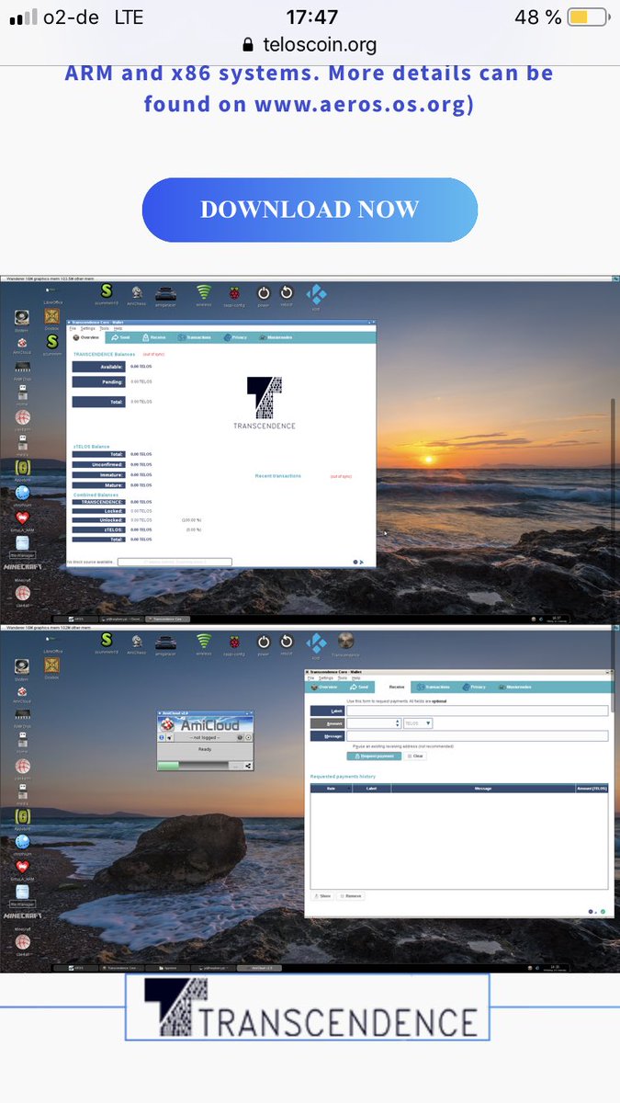The image size is (620, 1103).
Task: Open amigatracer car icon in Overview desktop screenshot
Action: pos(165,292)
